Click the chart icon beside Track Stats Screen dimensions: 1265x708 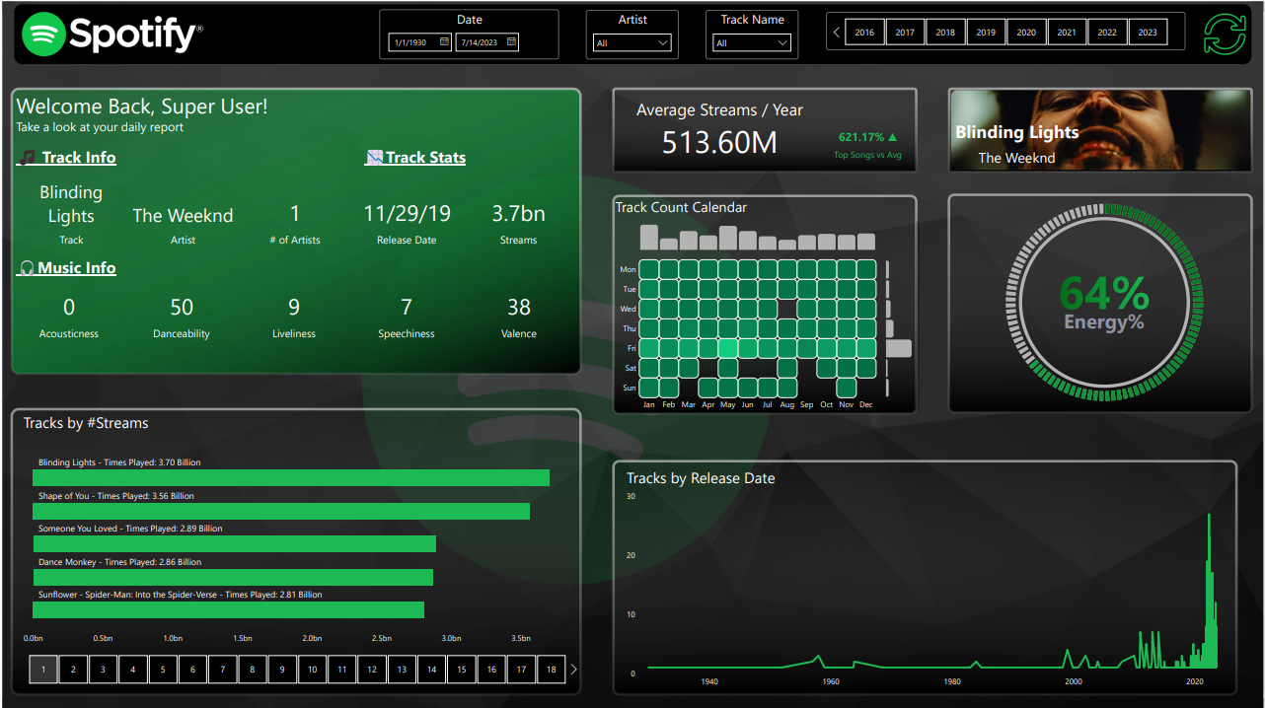tap(374, 158)
